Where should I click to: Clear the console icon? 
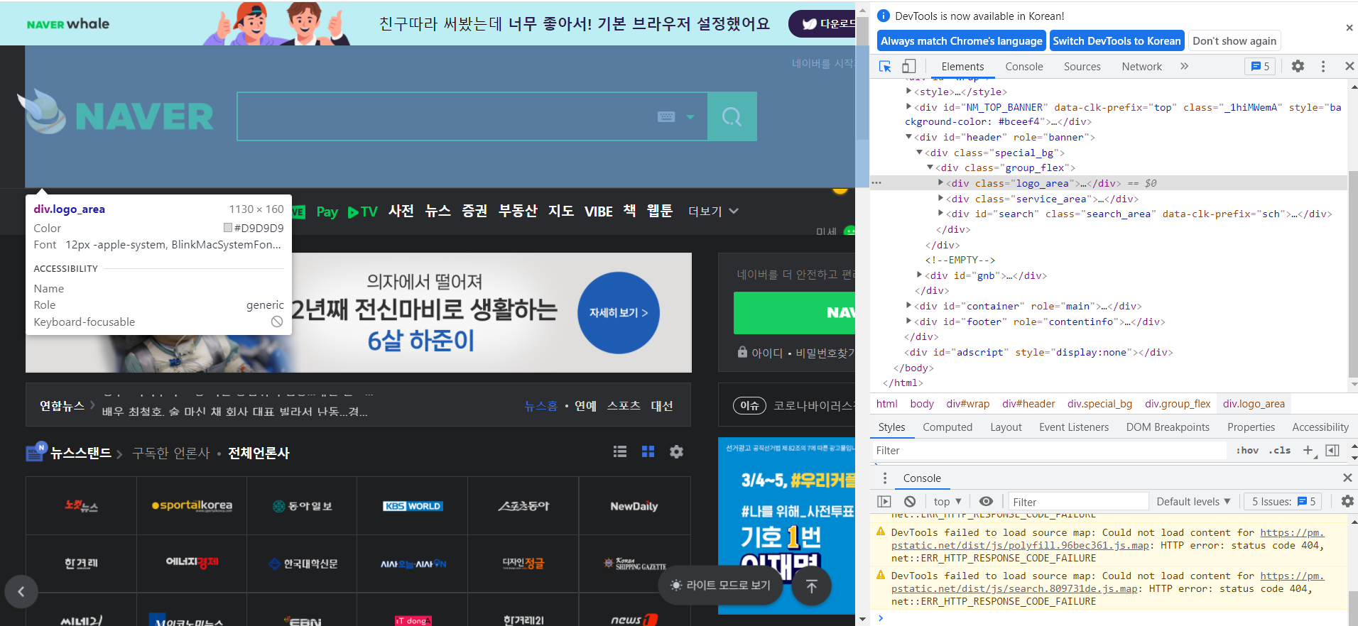coord(910,502)
